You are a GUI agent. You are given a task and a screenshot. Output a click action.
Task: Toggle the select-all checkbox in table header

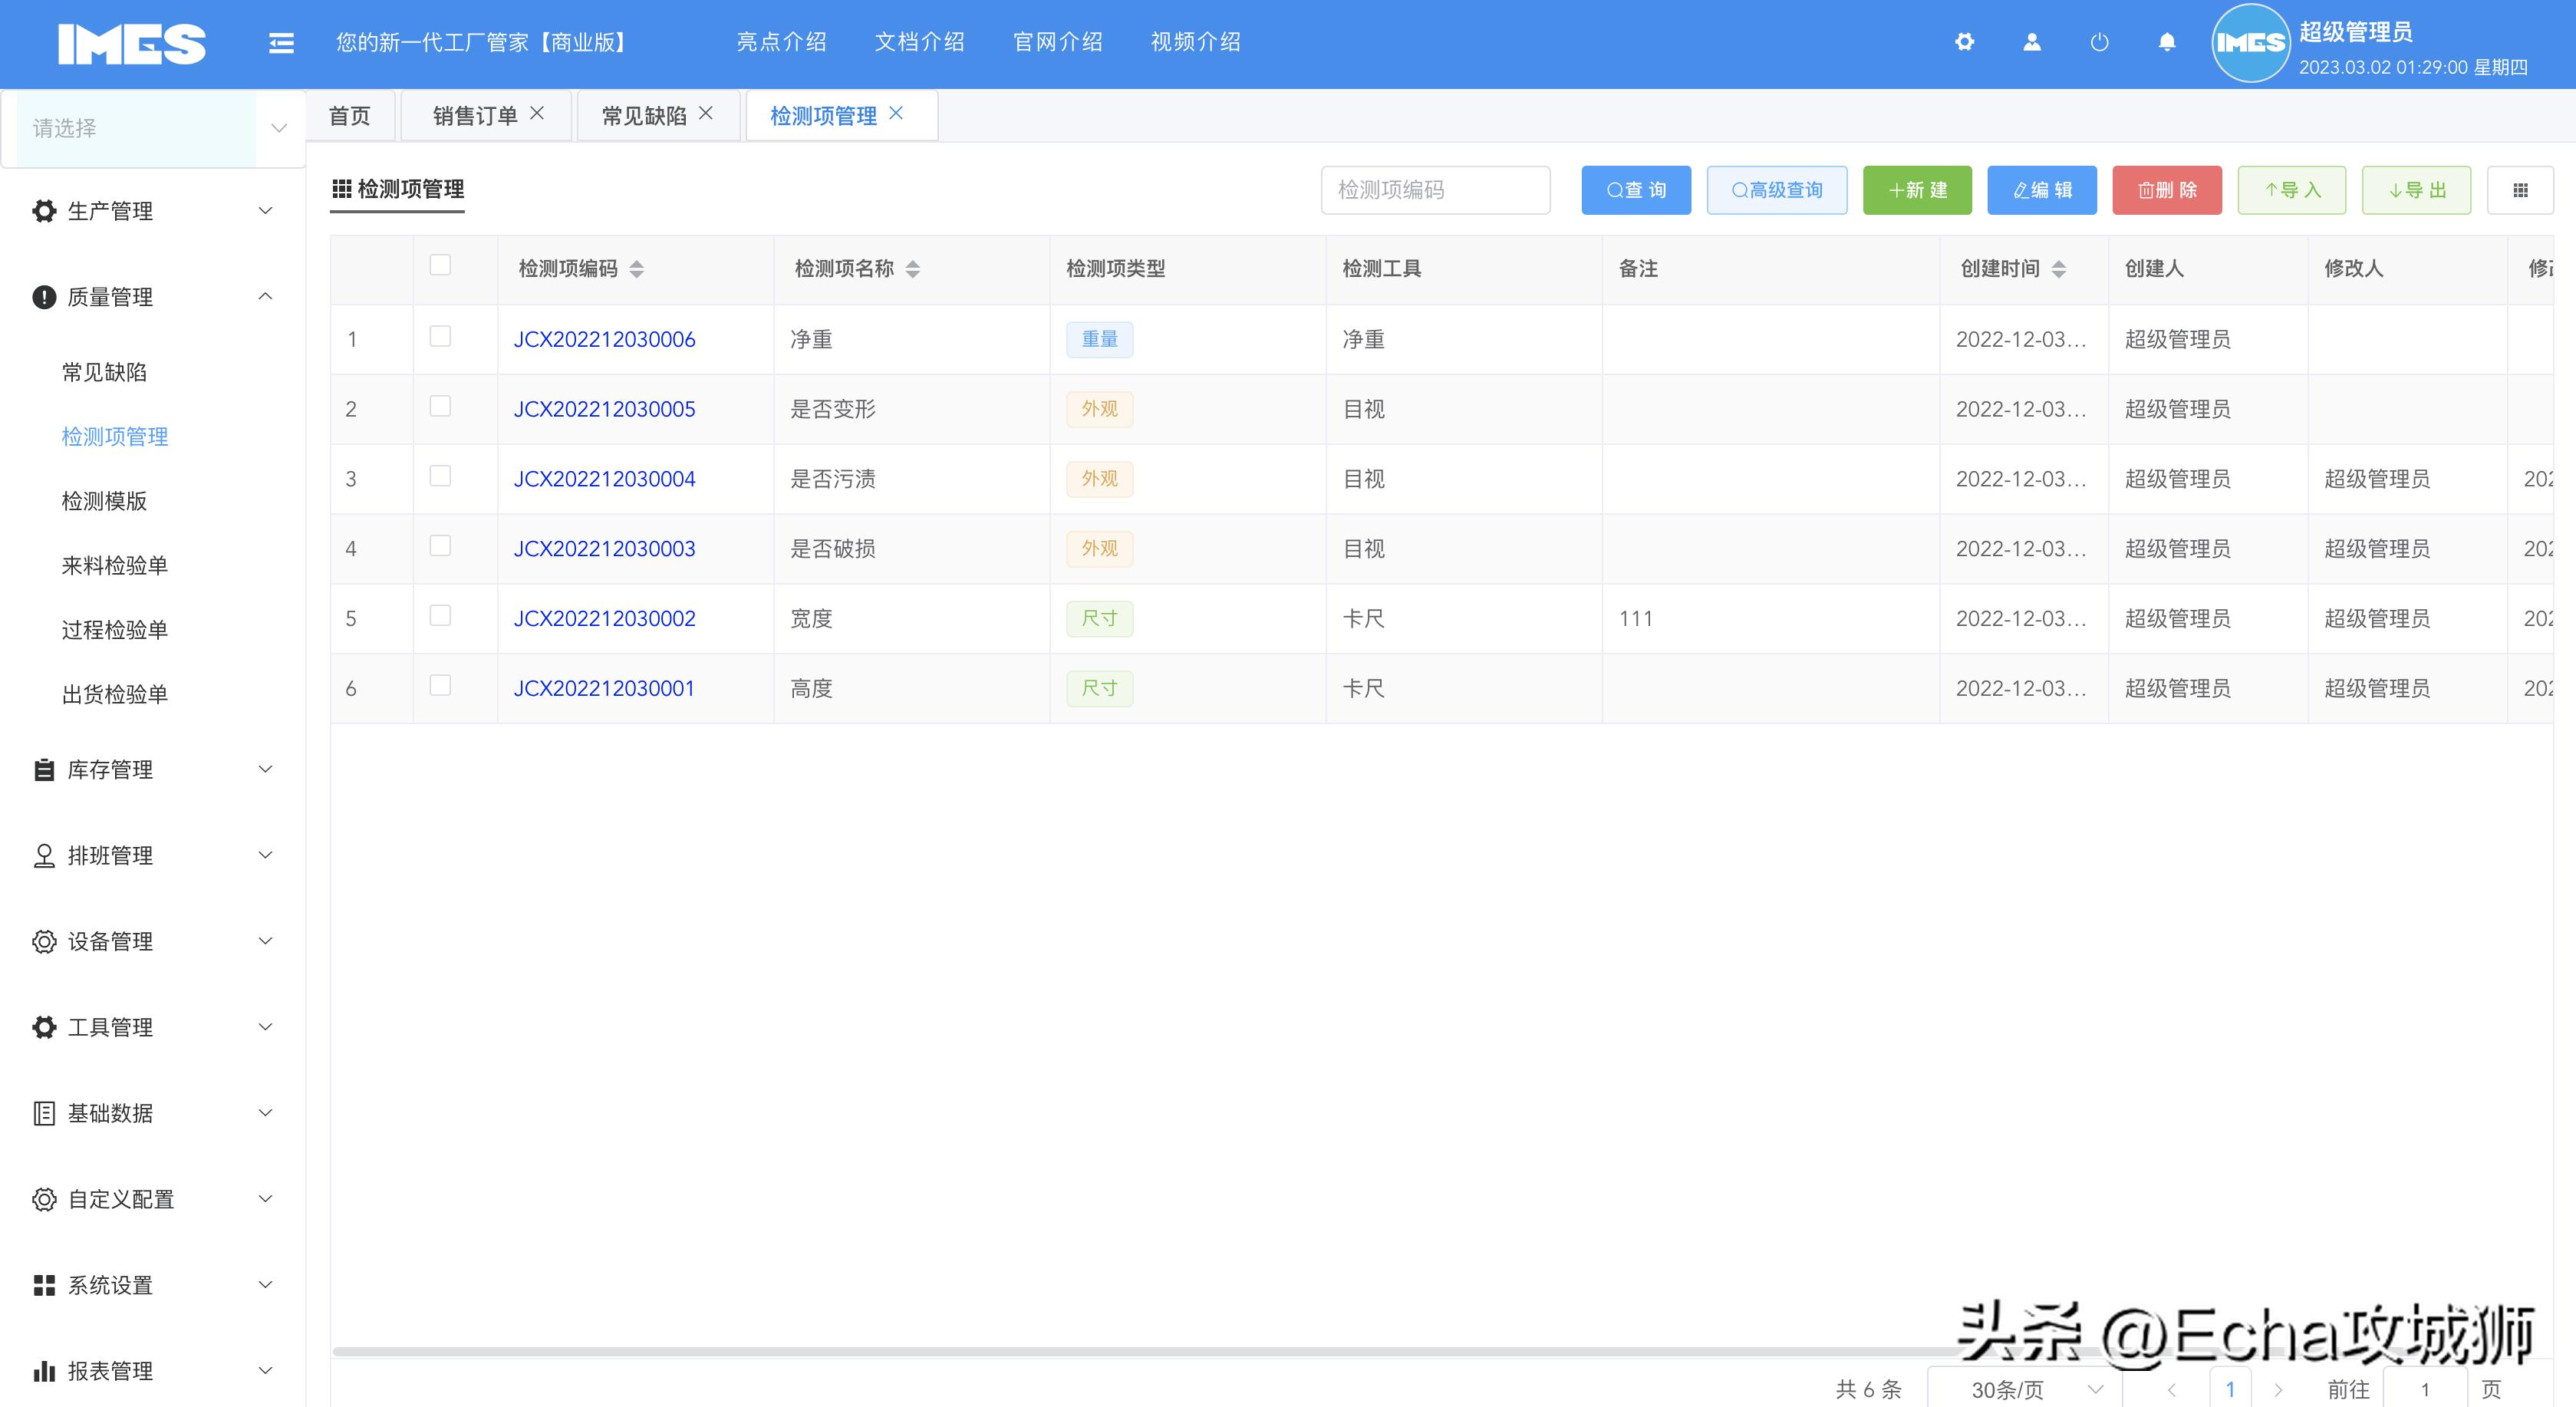click(x=440, y=262)
